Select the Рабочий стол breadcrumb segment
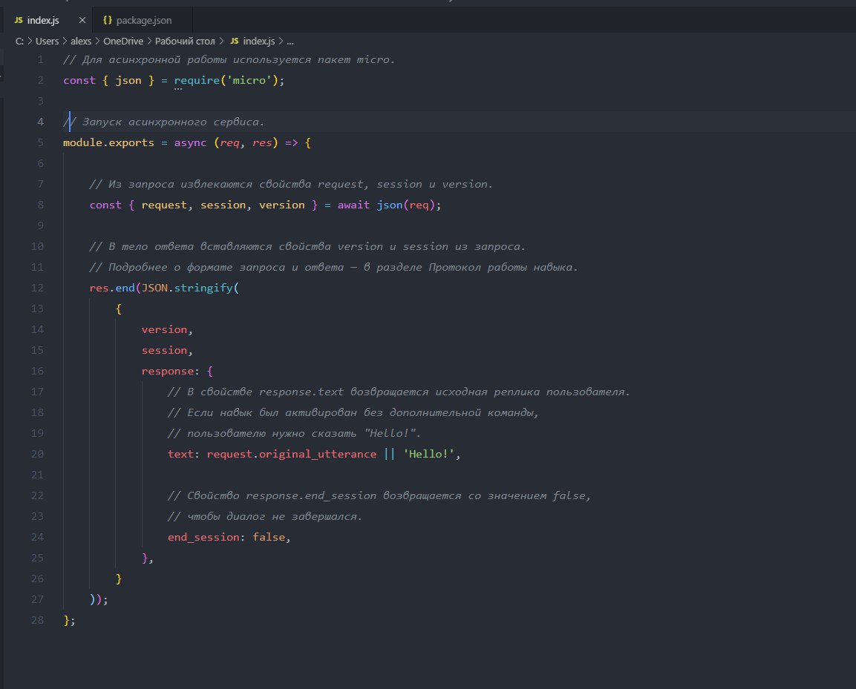856x689 pixels. click(185, 41)
